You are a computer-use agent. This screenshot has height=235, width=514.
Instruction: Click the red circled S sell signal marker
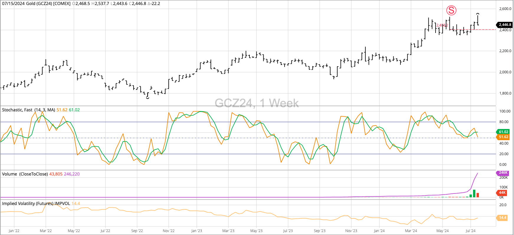[x=451, y=11]
